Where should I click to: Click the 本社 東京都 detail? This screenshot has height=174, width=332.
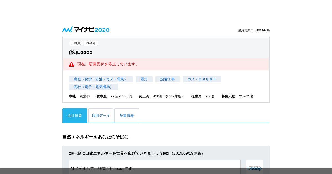[x=79, y=96]
